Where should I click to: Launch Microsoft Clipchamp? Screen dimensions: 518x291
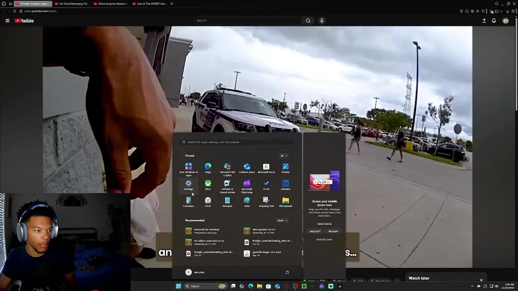247,187
